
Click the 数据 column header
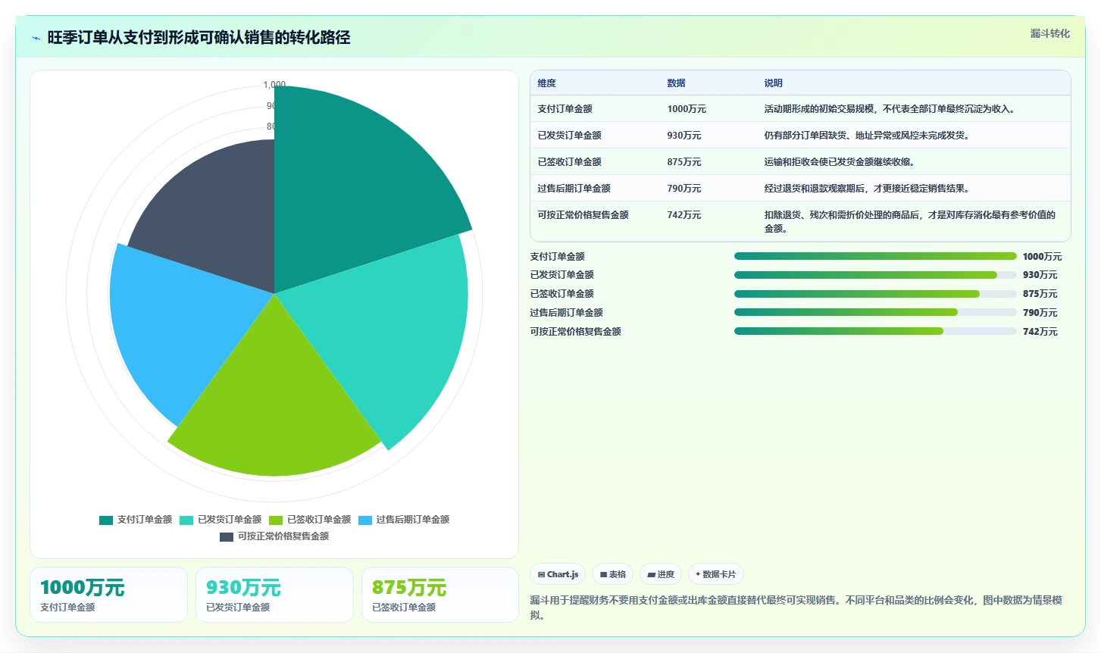click(676, 83)
